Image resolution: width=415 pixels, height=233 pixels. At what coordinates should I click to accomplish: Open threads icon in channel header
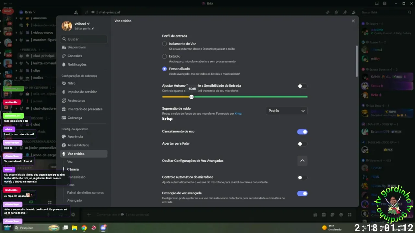tap(328, 12)
